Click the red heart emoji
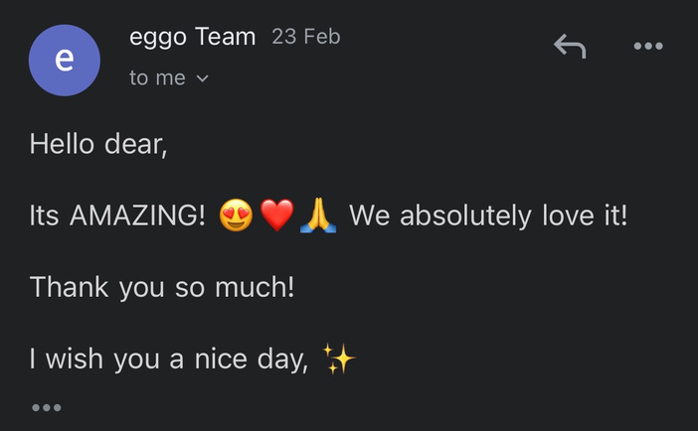Image resolution: width=698 pixels, height=431 pixels. click(x=277, y=215)
